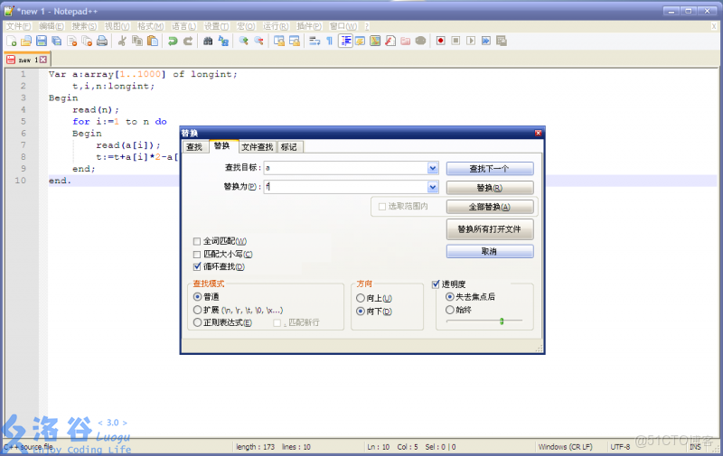This screenshot has width=723, height=456.
Task: Open Find using the binoculars icon
Action: click(208, 41)
